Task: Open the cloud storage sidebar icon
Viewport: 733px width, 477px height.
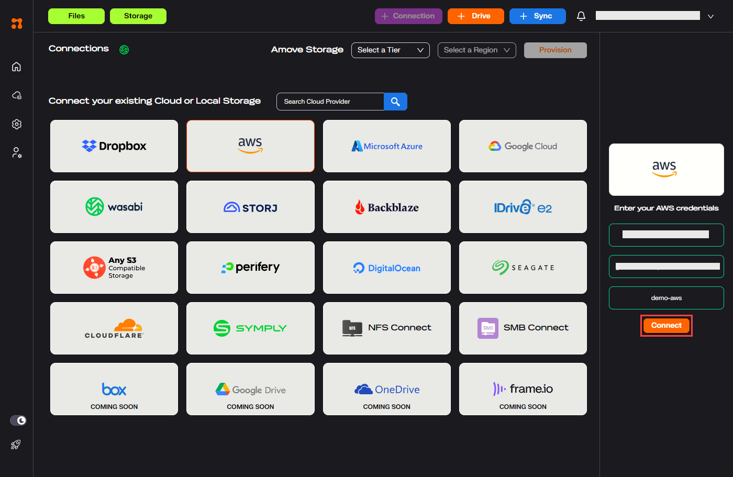Action: pyautogui.click(x=17, y=95)
